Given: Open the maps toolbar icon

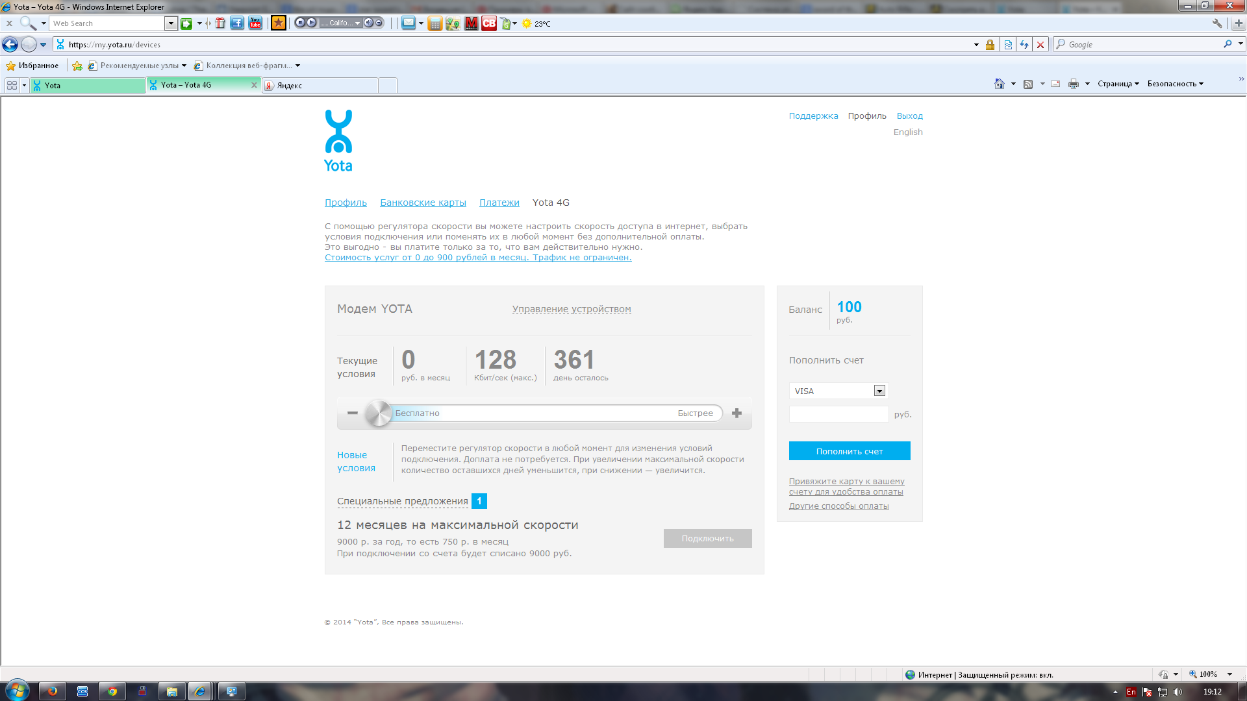Looking at the screenshot, I should click(x=453, y=23).
